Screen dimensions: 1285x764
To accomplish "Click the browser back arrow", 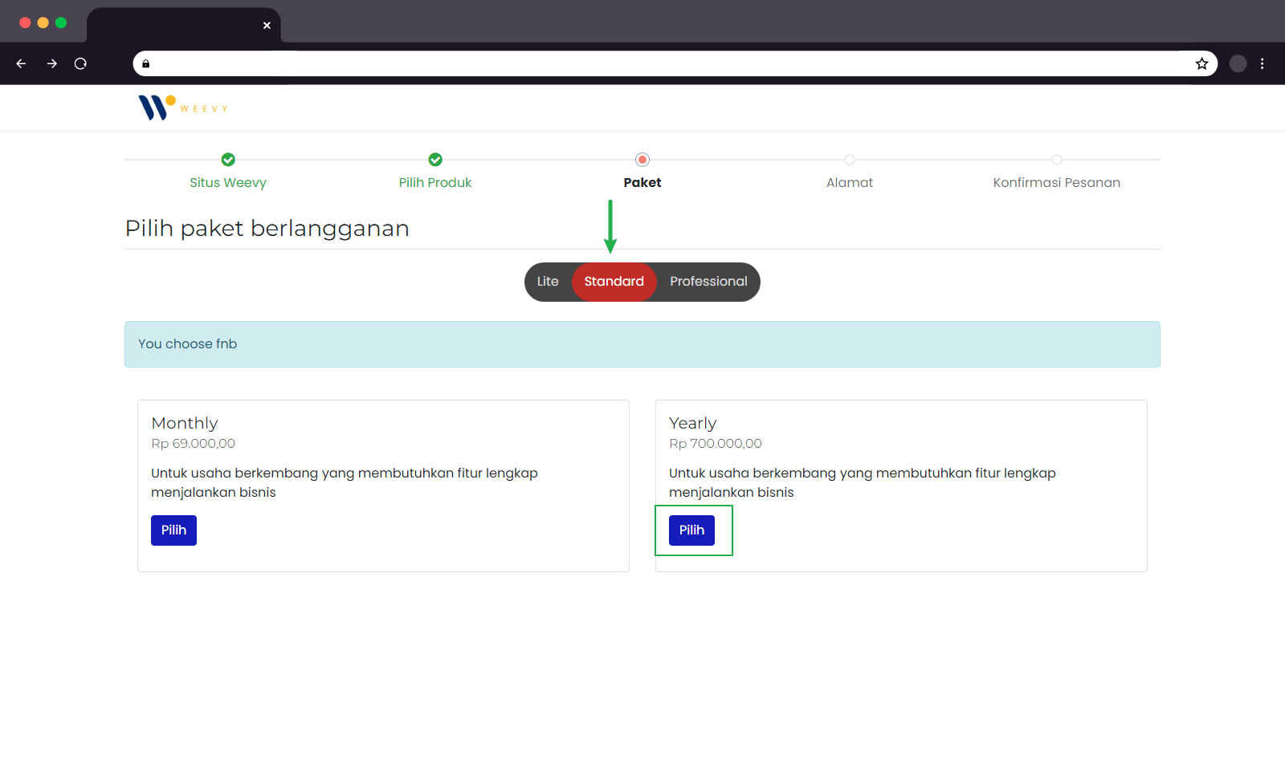I will (x=21, y=63).
